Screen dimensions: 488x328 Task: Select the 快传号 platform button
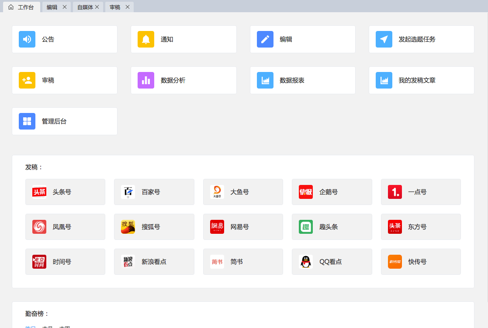(420, 262)
